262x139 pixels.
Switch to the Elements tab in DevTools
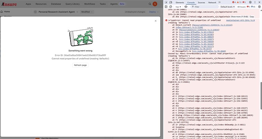pyautogui.click(x=180, y=3)
